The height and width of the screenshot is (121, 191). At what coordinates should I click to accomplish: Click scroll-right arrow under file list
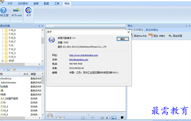point(39,118)
